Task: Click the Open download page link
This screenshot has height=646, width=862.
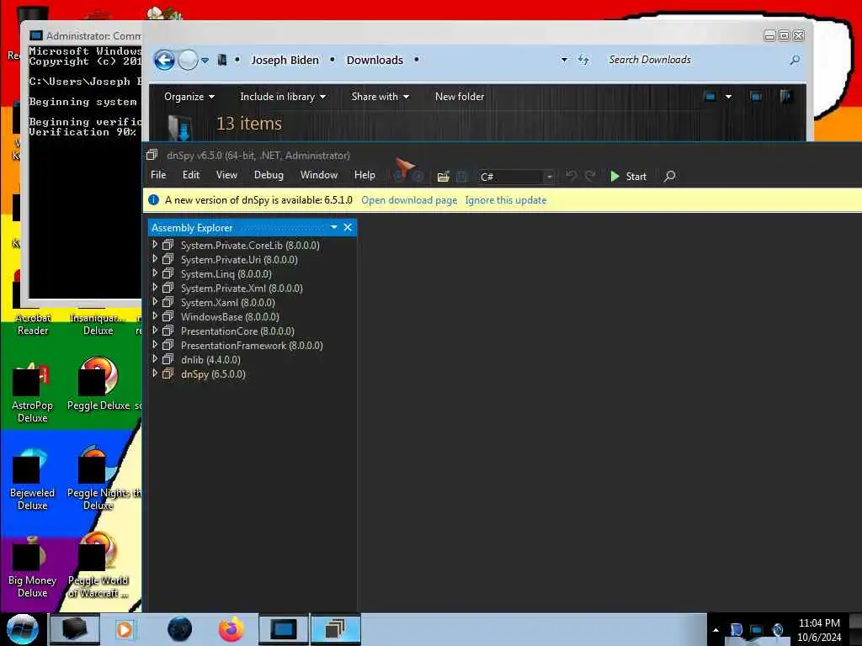Action: 409,200
